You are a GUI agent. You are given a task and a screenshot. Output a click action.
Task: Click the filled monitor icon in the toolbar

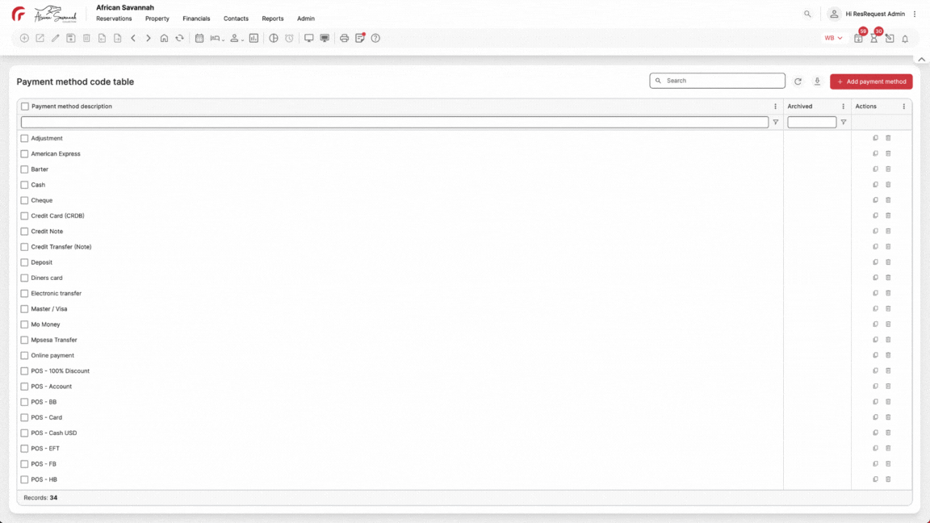(325, 38)
